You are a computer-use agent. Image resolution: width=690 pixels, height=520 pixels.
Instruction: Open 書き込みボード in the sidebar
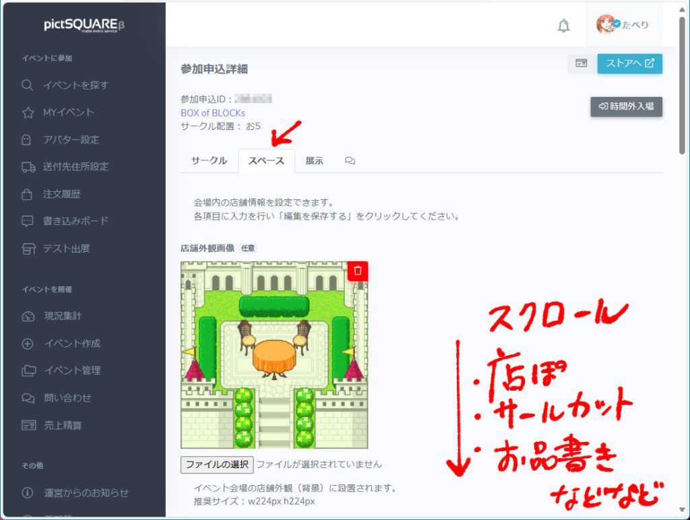(75, 221)
